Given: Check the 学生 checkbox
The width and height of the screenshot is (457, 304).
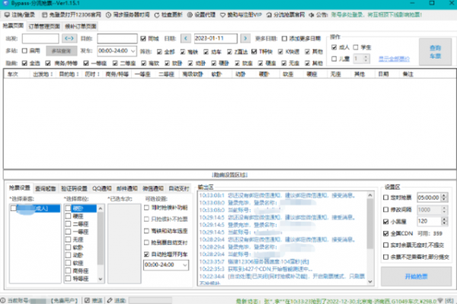Looking at the screenshot, I should click(356, 47).
